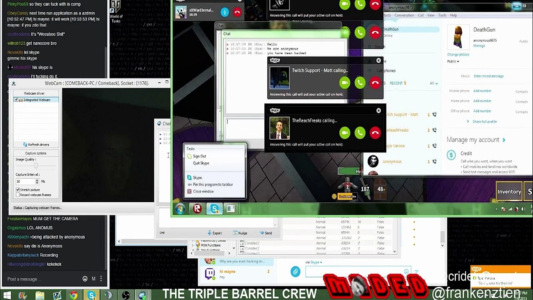Hang up the xXWarEternal active call

coord(237,12)
